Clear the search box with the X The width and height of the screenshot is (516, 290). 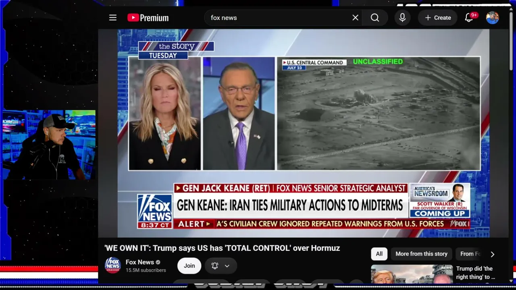355,18
